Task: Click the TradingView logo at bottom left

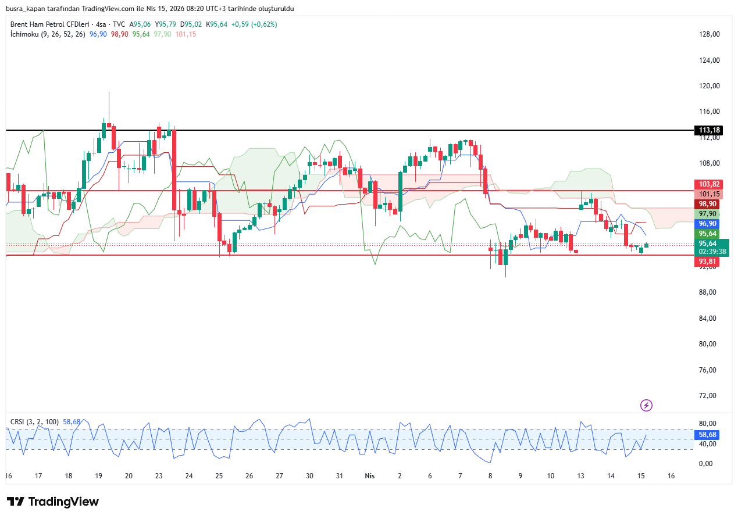Action: [53, 502]
